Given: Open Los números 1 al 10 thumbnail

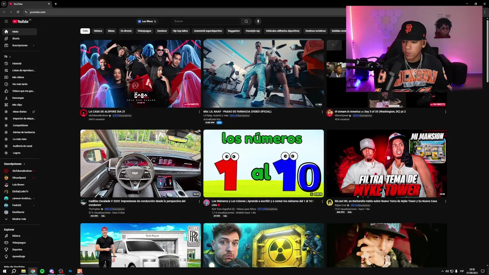Looking at the screenshot, I should coord(264,163).
